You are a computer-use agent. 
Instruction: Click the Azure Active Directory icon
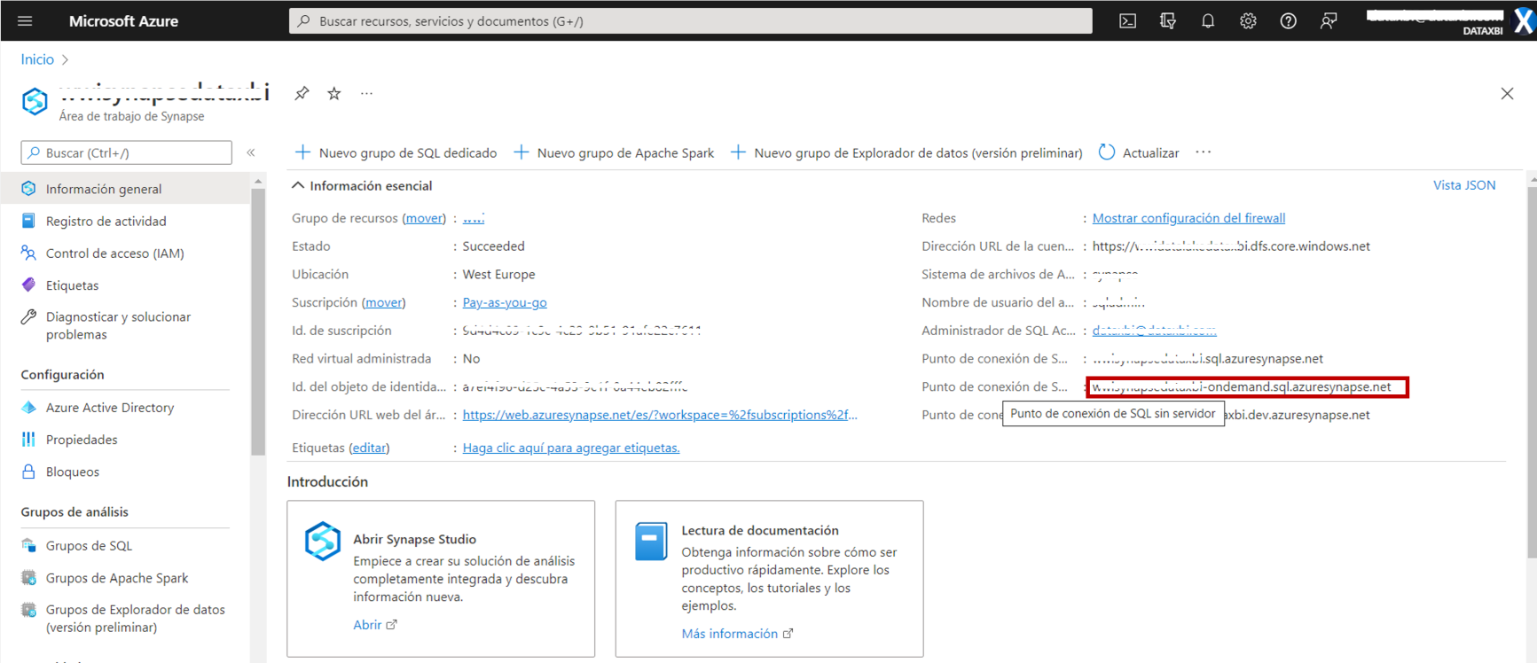pyautogui.click(x=28, y=407)
